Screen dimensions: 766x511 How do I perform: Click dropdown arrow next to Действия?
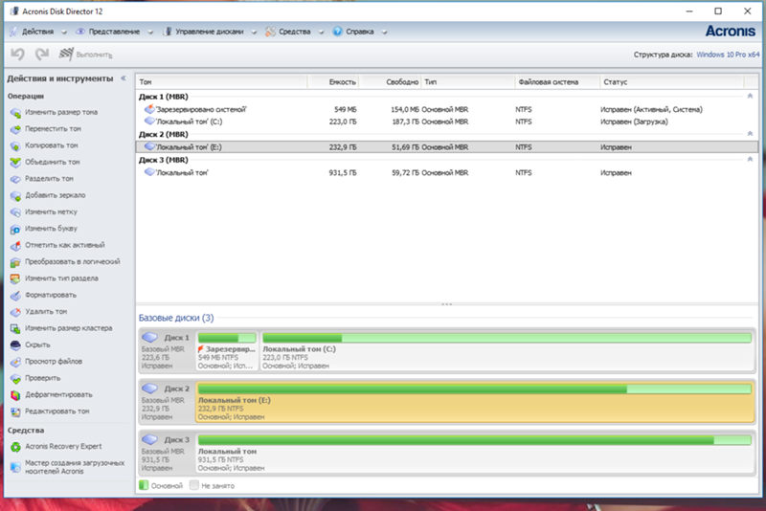[64, 33]
